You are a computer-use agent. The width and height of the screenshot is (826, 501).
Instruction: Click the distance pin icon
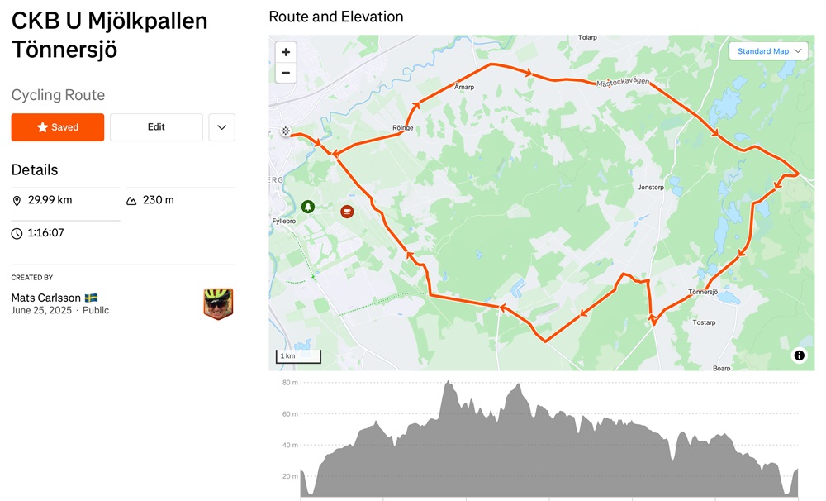pos(17,201)
